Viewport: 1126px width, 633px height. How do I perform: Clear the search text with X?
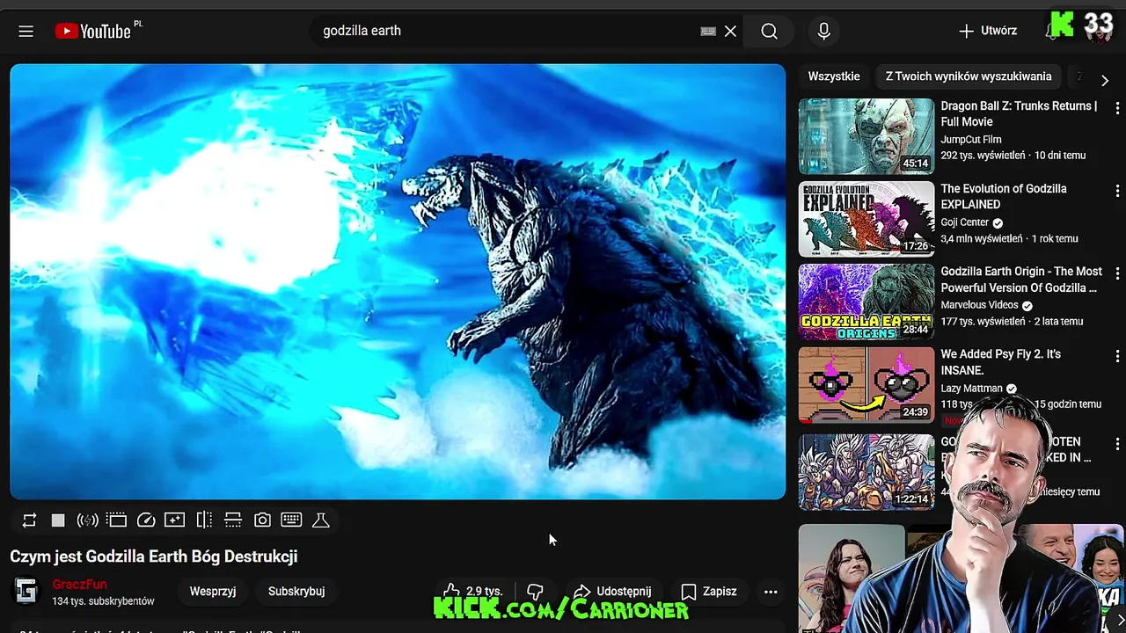(730, 31)
